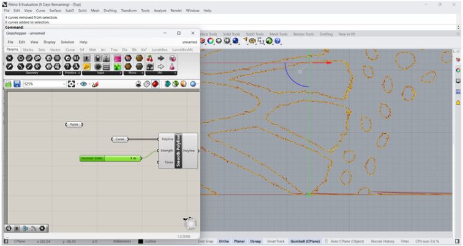Click Record History in status bar
The height and width of the screenshot is (246, 463).
pos(383,241)
